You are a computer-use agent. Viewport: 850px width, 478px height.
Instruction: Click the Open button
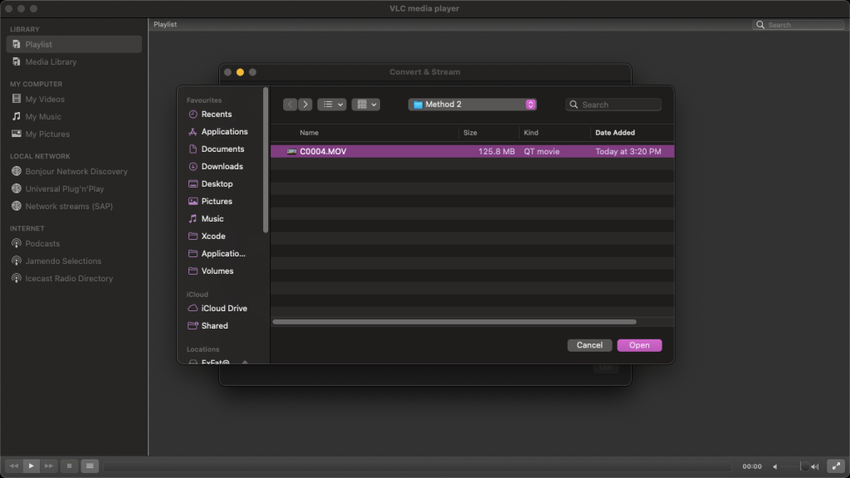639,345
